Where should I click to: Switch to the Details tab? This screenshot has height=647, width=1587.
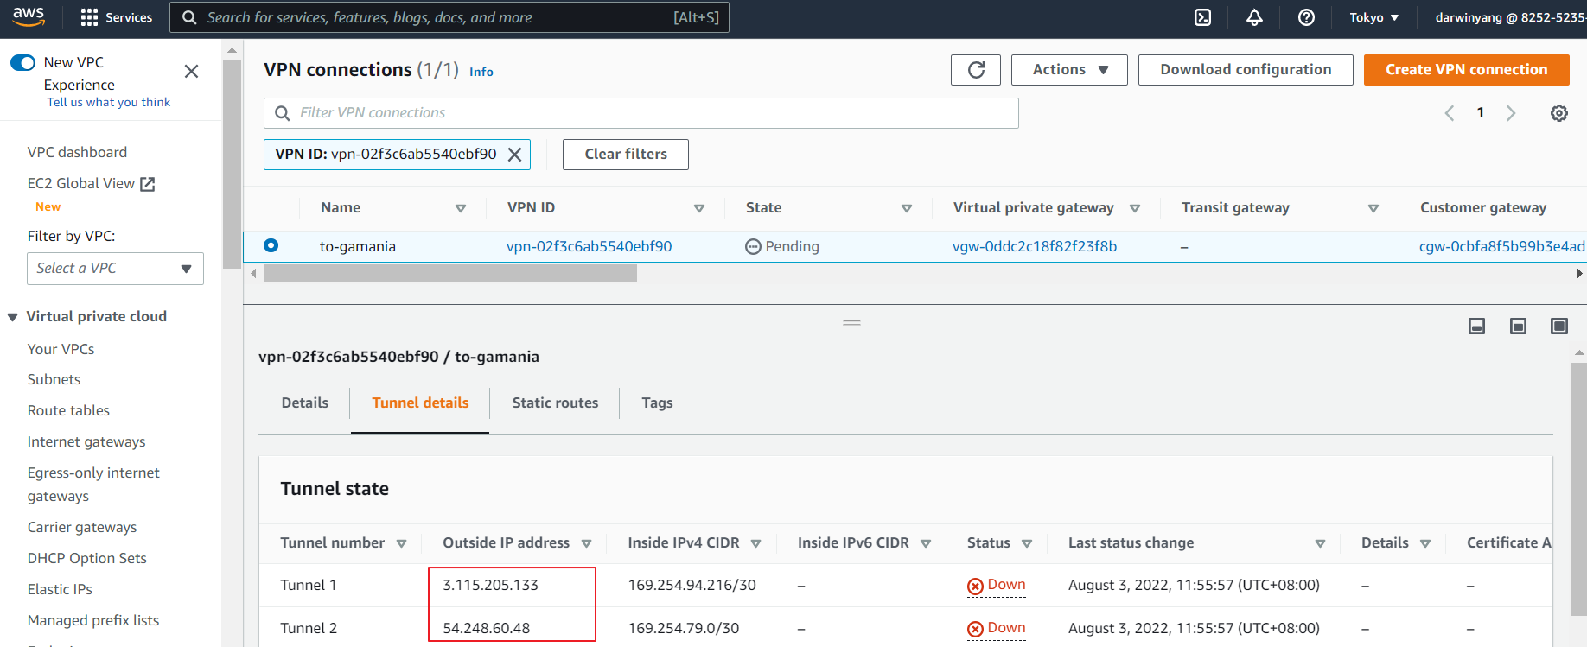[305, 403]
